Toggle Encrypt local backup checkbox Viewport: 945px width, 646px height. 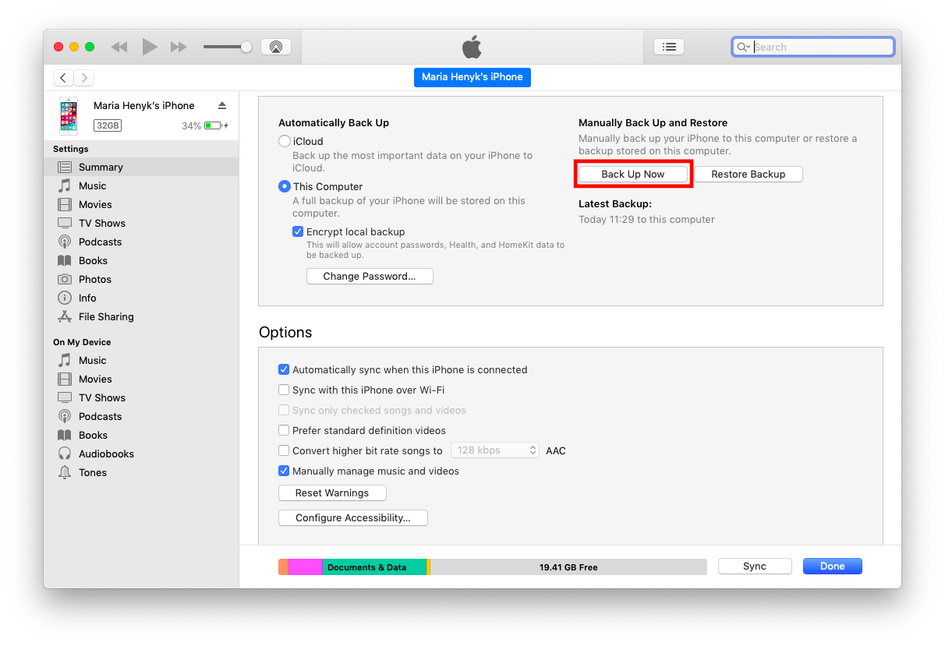(x=298, y=231)
